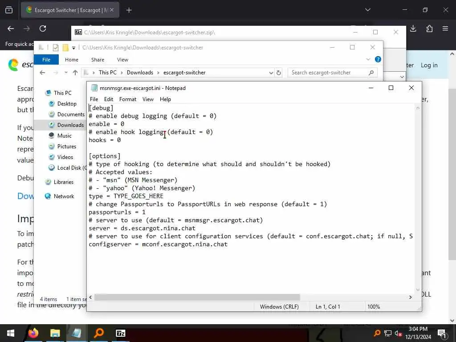Viewport: 456px width, 342px height.
Task: Click the '[options]' section header
Action: tap(104, 156)
